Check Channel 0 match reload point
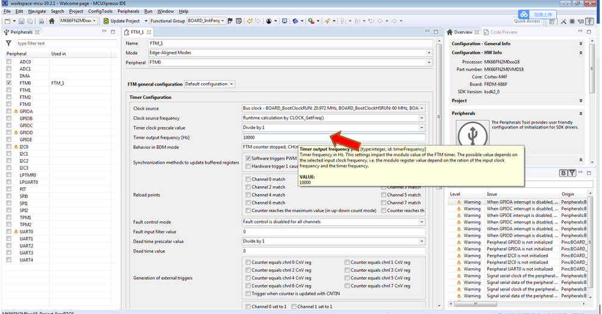Image resolution: width=602 pixels, height=314 pixels. 248,179
